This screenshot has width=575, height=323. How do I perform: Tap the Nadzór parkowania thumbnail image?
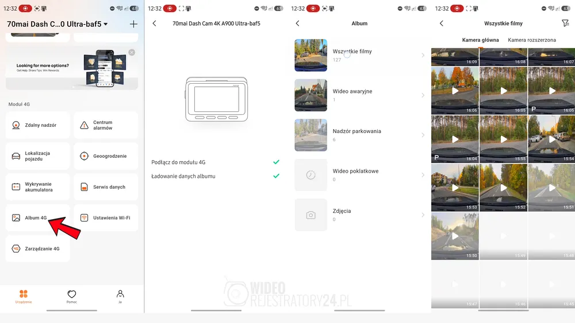[x=310, y=135]
